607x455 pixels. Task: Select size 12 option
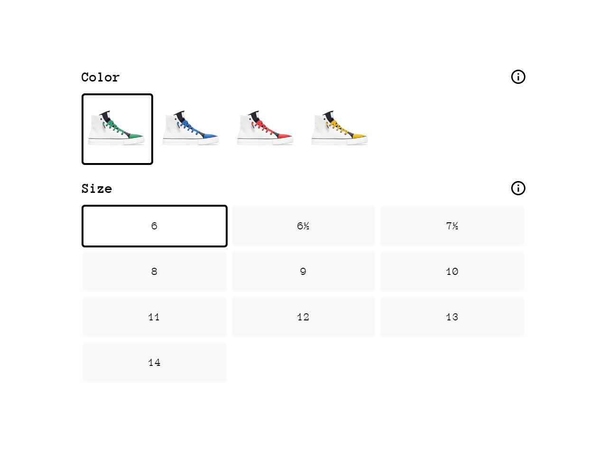(x=303, y=317)
